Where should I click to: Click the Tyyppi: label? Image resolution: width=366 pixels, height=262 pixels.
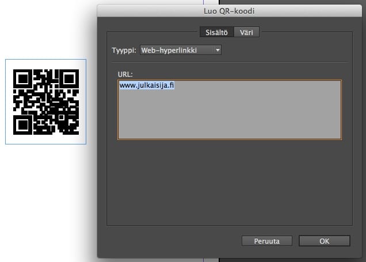(124, 50)
